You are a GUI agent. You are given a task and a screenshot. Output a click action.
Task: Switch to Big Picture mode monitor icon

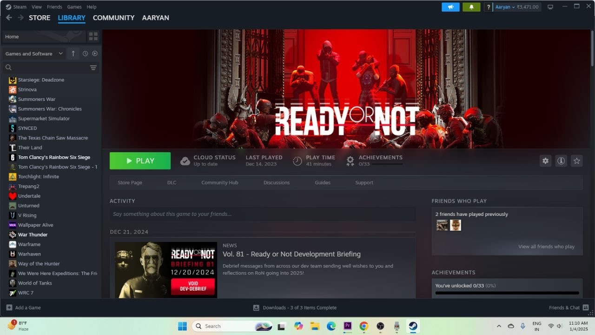[550, 7]
